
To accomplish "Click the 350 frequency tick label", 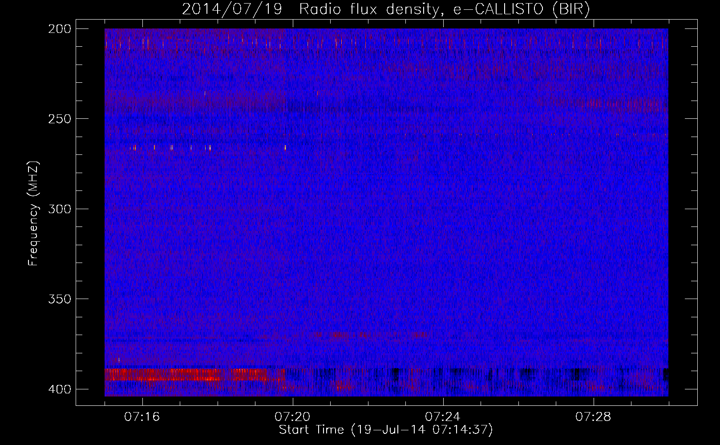I will pyautogui.click(x=59, y=299).
